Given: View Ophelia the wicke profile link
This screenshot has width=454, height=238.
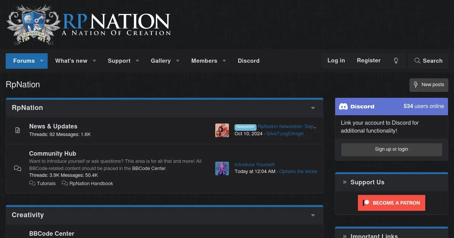Looking at the screenshot, I should [x=298, y=172].
